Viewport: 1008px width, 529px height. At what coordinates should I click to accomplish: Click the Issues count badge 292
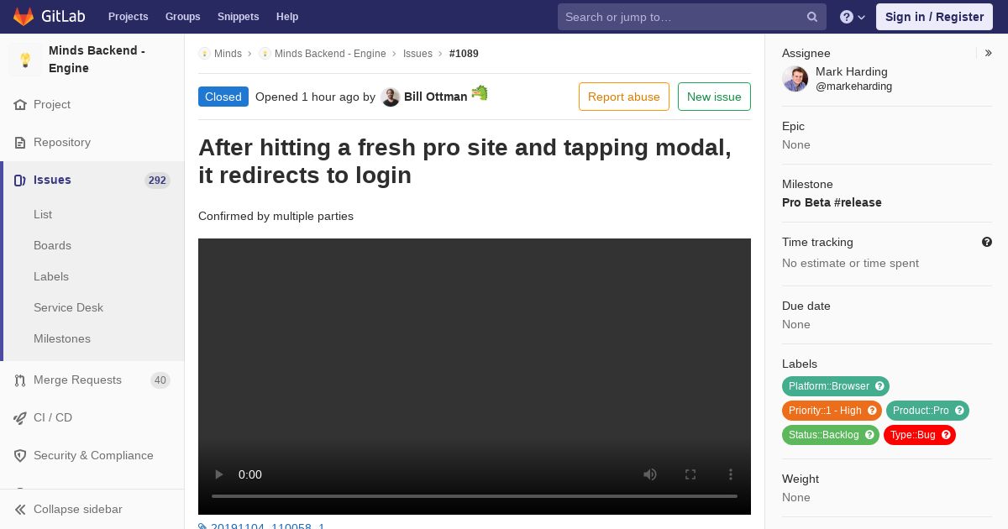pyautogui.click(x=157, y=181)
